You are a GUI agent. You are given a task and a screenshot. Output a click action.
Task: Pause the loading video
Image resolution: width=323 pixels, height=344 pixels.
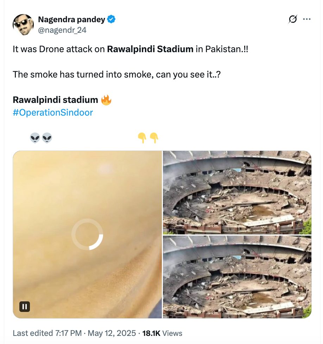coord(25,307)
